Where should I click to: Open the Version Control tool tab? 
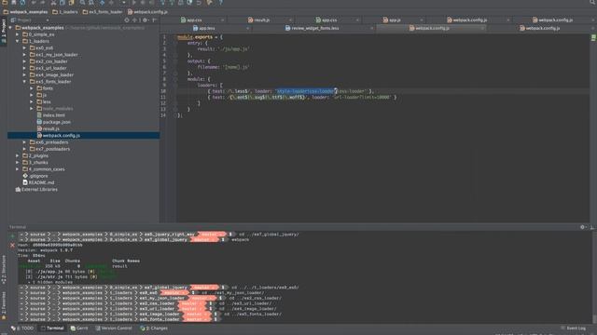point(114,328)
